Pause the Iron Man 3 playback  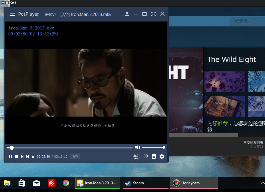[x=10, y=157]
